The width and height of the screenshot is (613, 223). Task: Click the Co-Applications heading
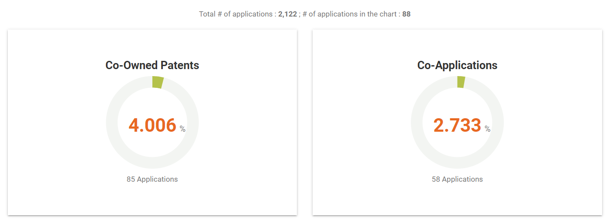point(457,65)
